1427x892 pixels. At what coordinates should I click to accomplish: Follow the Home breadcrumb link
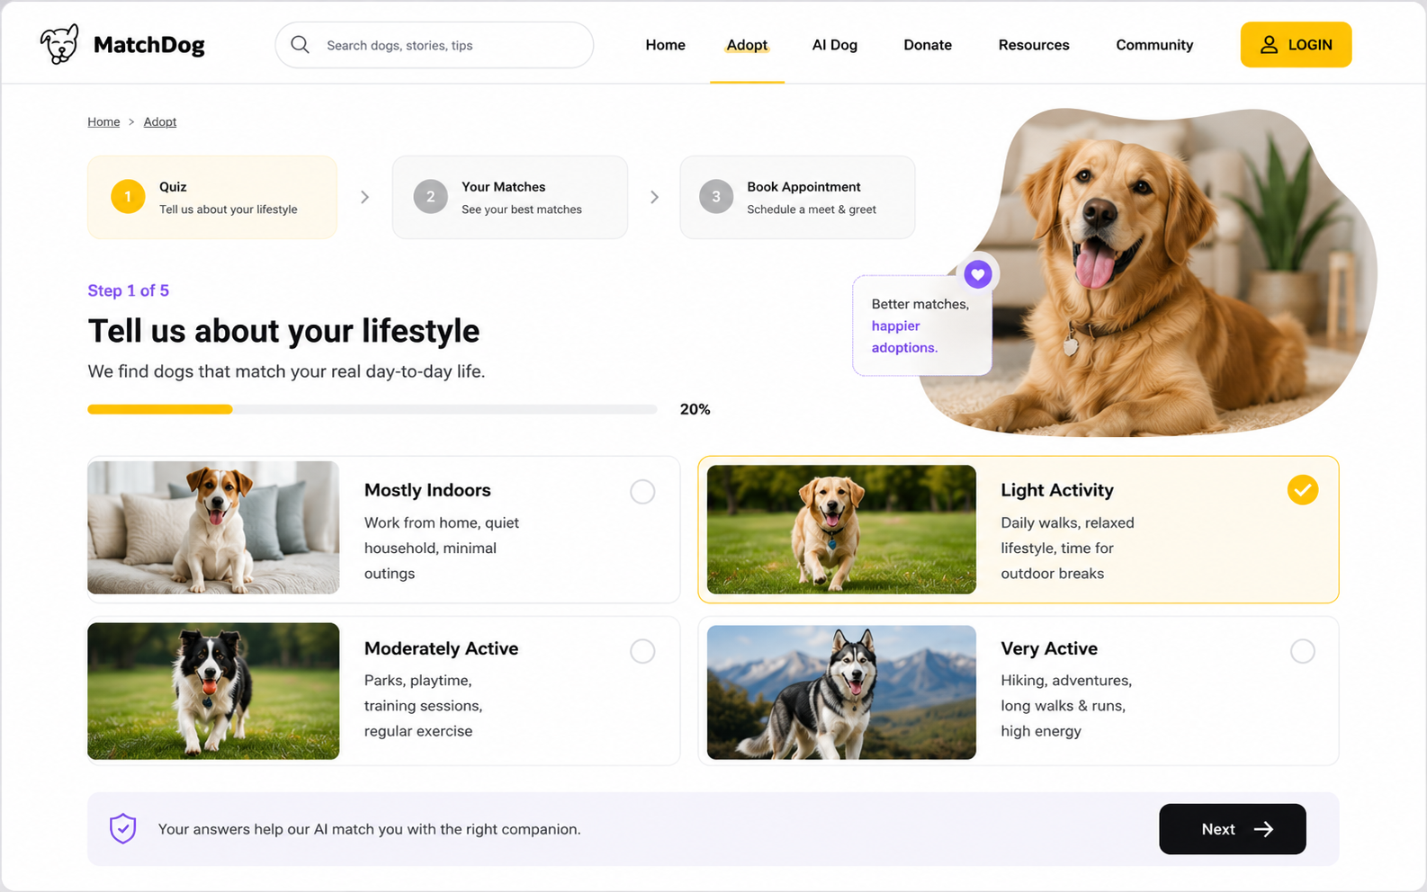coord(103,121)
